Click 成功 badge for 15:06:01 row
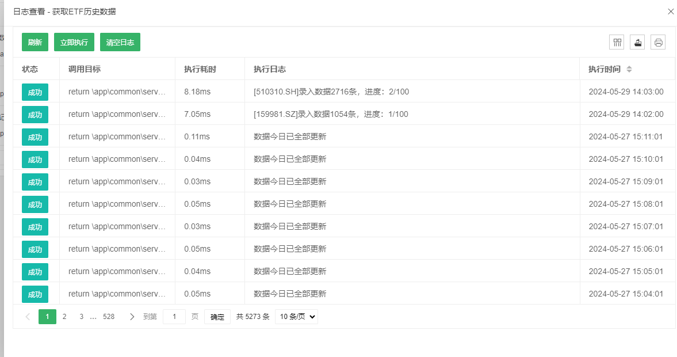677x357 pixels. pyautogui.click(x=35, y=249)
